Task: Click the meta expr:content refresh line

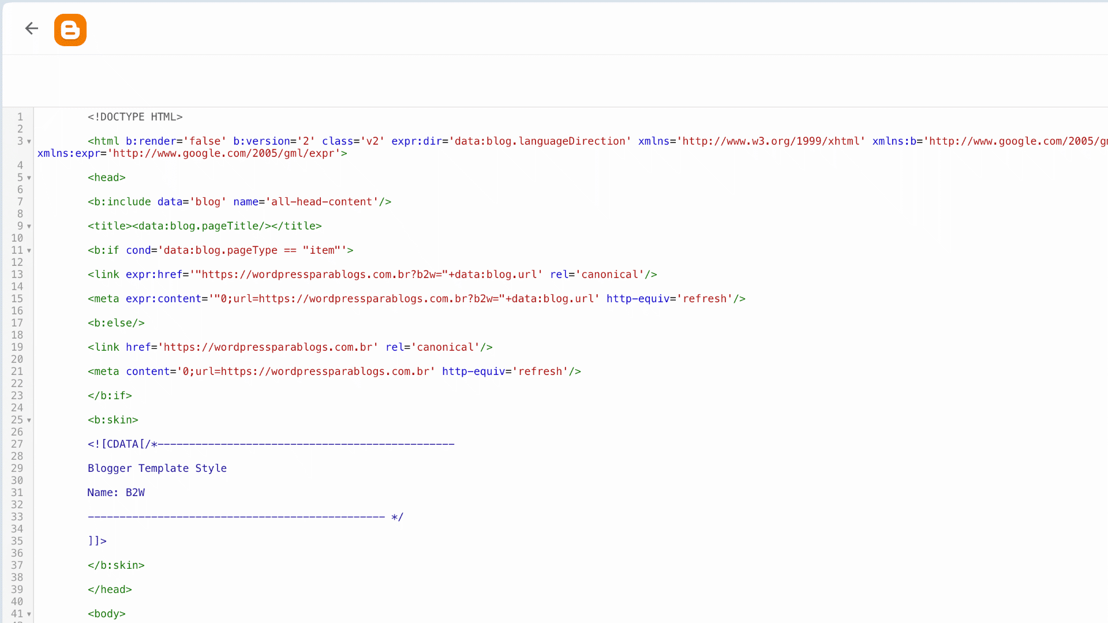Action: point(417,299)
